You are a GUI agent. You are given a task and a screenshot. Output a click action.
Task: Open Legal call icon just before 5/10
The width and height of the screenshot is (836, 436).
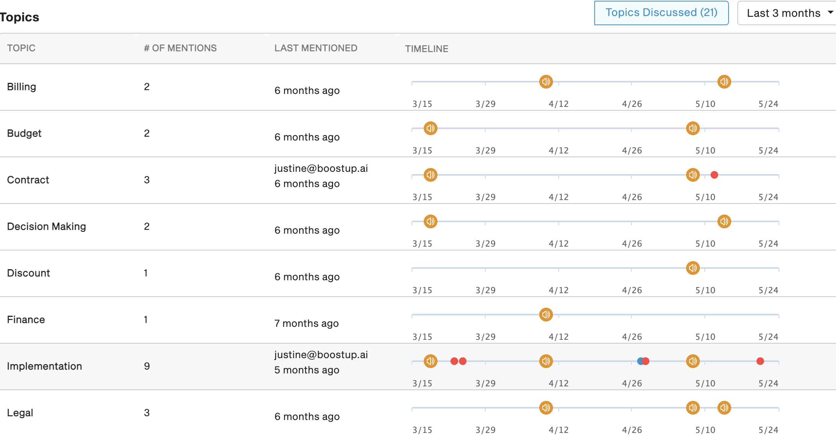(x=693, y=408)
